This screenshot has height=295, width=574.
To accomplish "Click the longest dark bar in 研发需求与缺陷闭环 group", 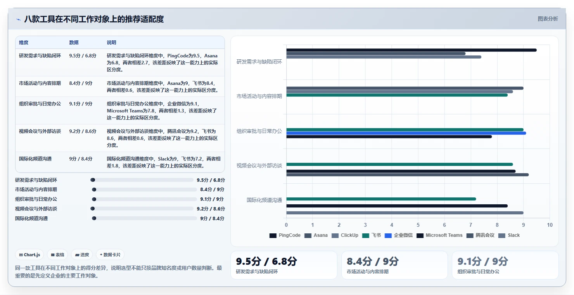I will pyautogui.click(x=411, y=50).
